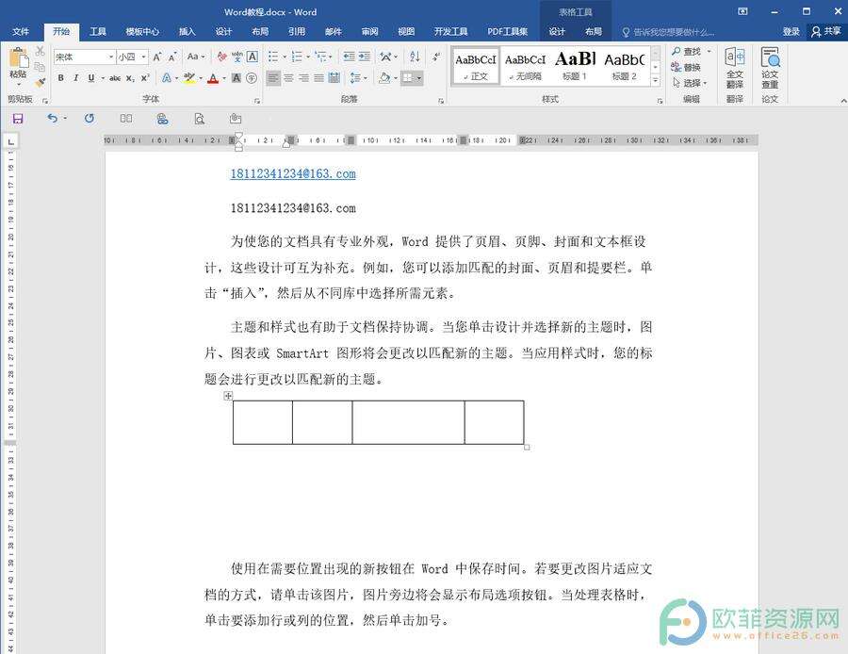
Task: Decrease paragraph indent
Action: pos(349,57)
